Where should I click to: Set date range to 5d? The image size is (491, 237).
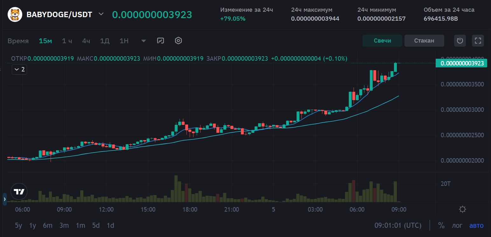click(96, 226)
